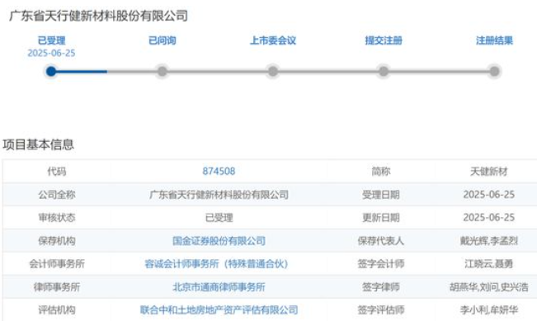Select the 注册结果 stage label
This screenshot has width=537, height=331.
pyautogui.click(x=494, y=40)
